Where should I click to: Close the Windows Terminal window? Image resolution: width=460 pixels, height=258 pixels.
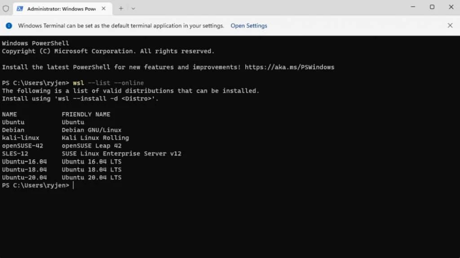pos(451,7)
